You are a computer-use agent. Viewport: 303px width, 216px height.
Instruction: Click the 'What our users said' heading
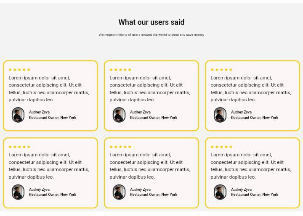[151, 22]
